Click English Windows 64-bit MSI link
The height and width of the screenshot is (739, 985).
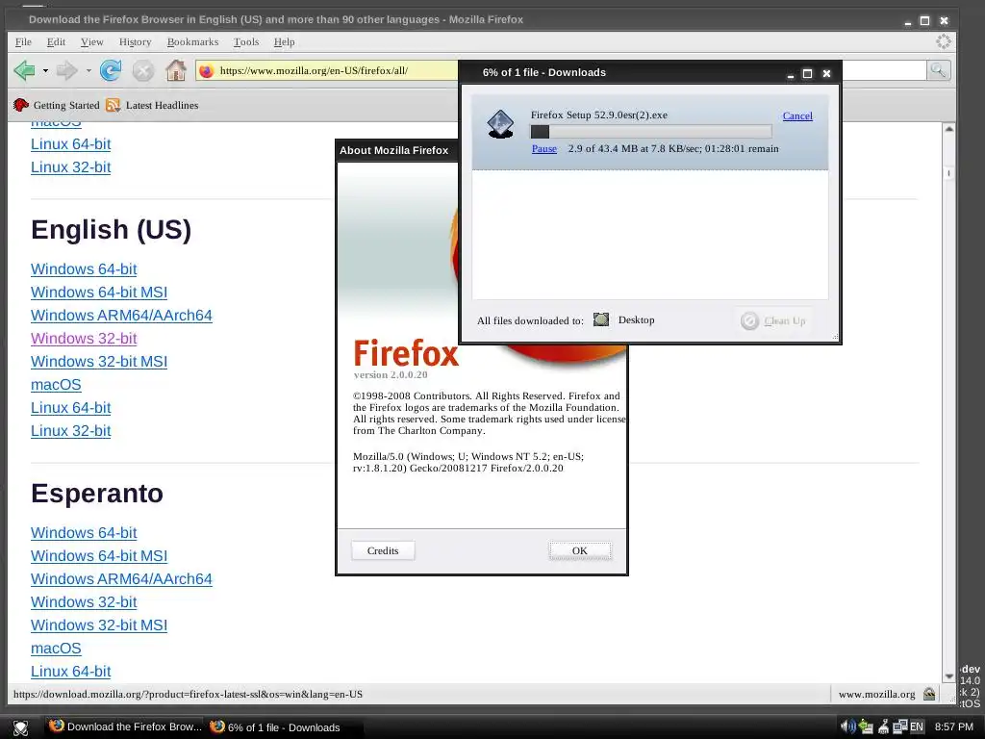click(99, 293)
